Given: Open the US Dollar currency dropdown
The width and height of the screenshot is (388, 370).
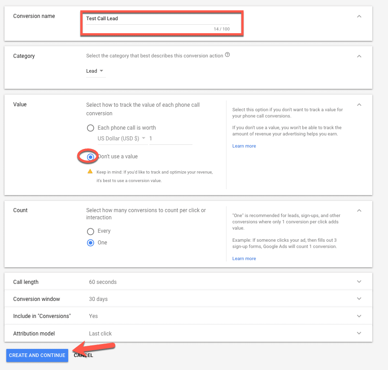Looking at the screenshot, I should point(122,138).
